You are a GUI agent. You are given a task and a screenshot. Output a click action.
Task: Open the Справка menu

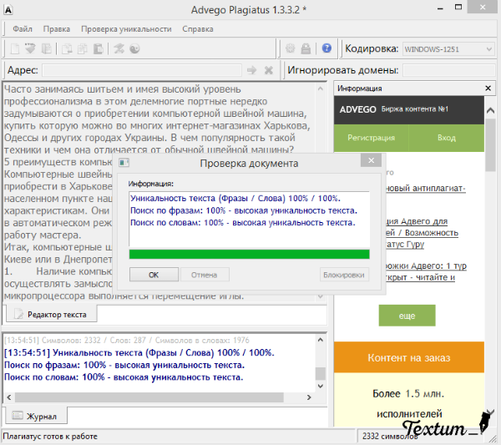click(198, 29)
